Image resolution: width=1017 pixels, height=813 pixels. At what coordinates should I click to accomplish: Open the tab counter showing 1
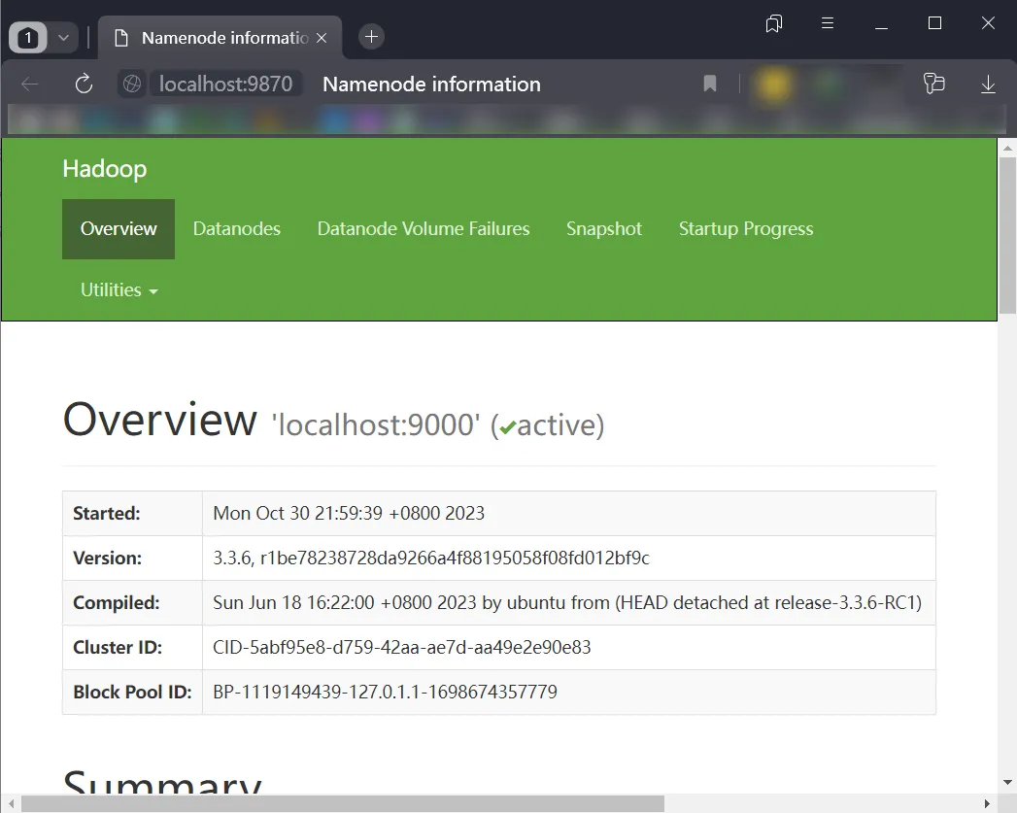pyautogui.click(x=28, y=38)
